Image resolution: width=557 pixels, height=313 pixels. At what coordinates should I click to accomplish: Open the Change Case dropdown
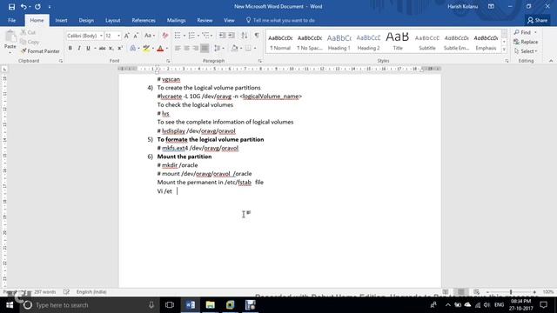(x=150, y=36)
